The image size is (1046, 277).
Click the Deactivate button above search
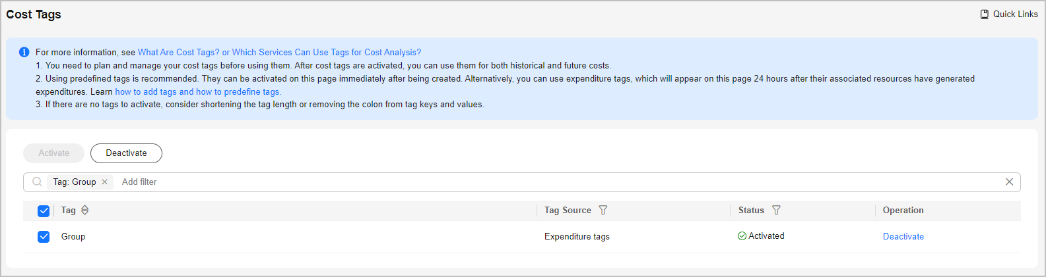[x=126, y=153]
